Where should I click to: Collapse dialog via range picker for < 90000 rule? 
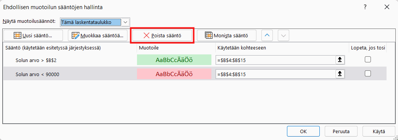340,74
